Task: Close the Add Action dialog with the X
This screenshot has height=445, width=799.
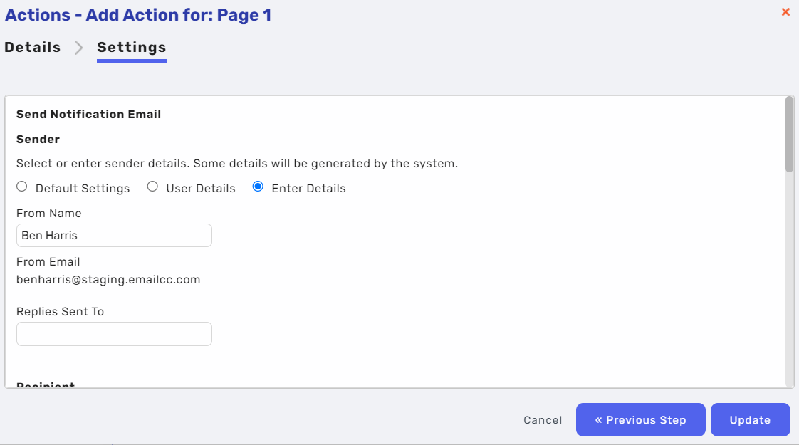Action: pos(785,11)
